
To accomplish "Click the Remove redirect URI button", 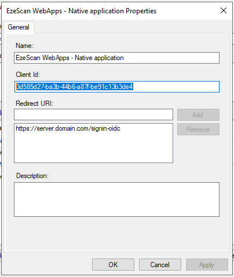I will pyautogui.click(x=198, y=130).
